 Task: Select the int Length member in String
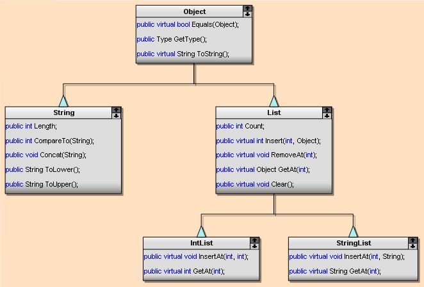coord(31,126)
